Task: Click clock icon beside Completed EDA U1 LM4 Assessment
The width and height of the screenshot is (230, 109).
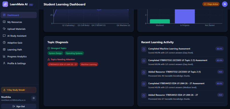Action: 144,84
